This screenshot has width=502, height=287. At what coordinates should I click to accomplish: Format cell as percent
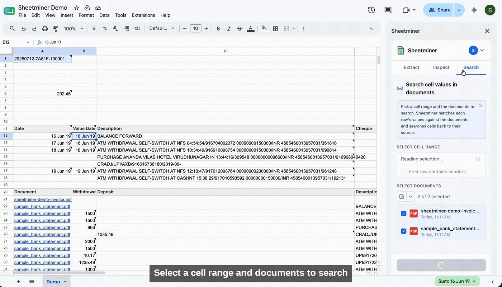pyautogui.click(x=105, y=29)
